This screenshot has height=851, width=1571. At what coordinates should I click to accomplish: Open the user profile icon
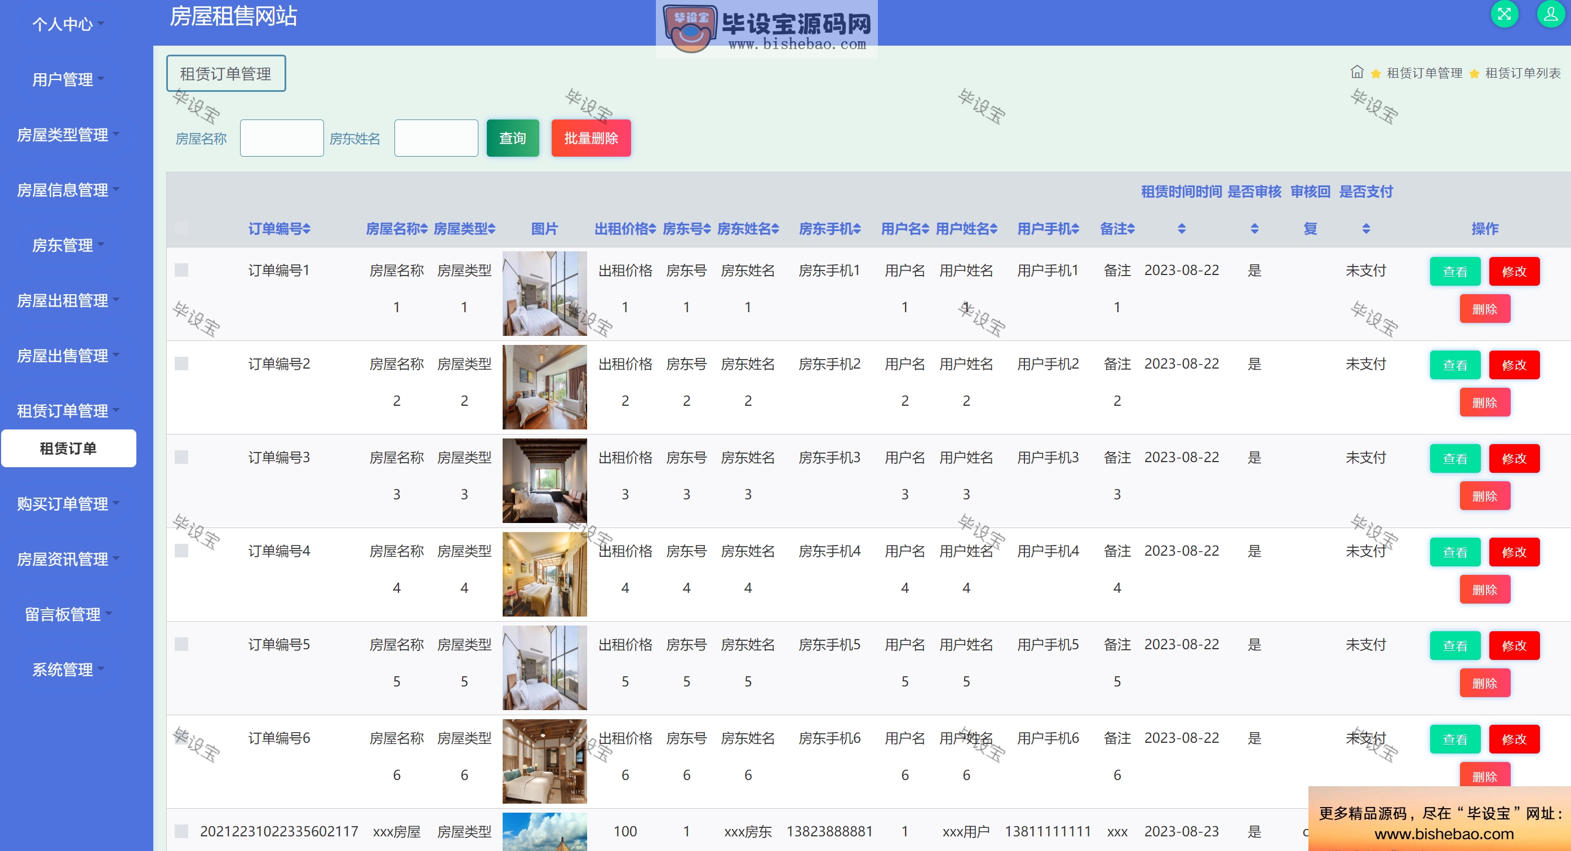point(1550,14)
